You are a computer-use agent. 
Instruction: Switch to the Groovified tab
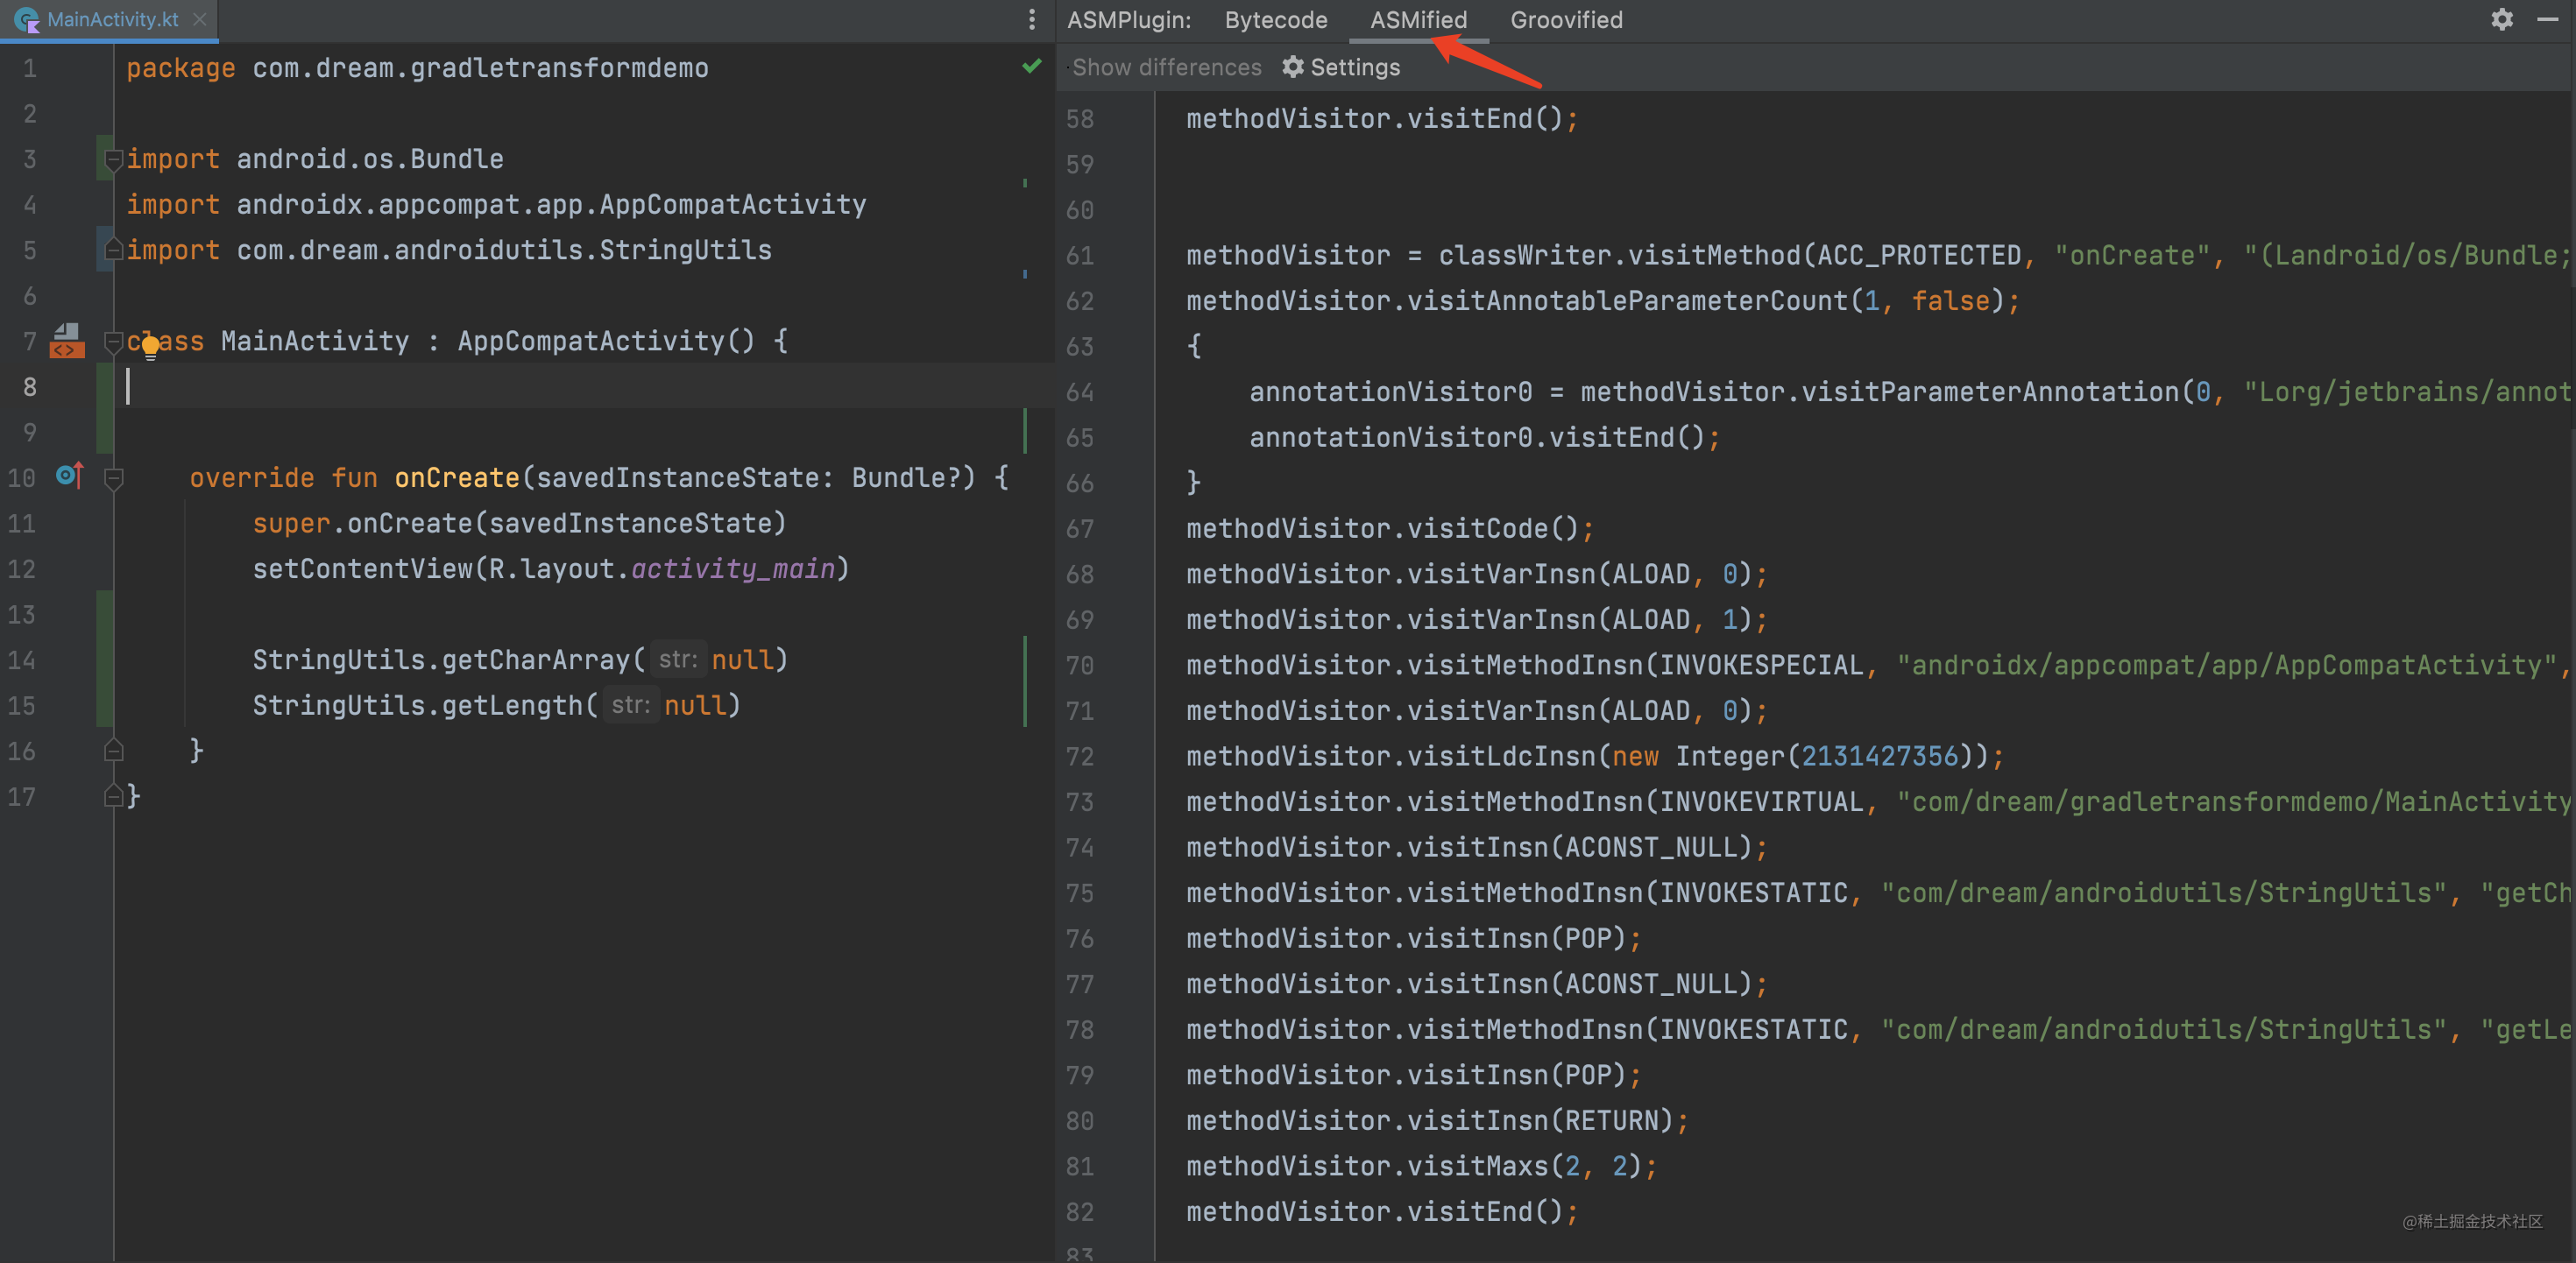coord(1565,19)
